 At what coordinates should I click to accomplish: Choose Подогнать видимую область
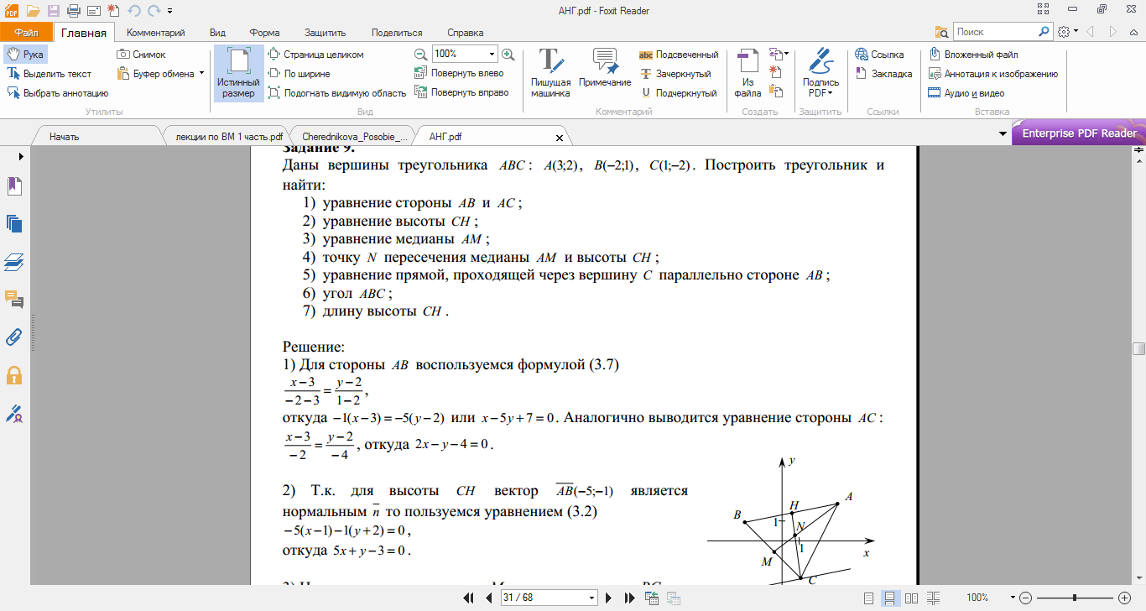(337, 93)
